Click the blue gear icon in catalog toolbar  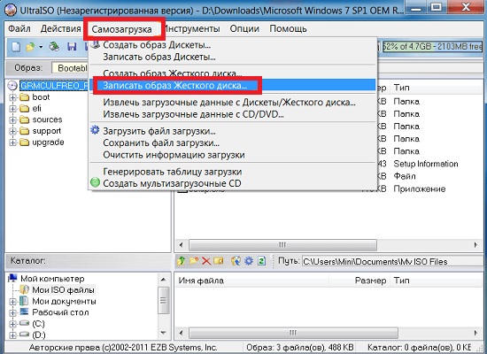[x=249, y=261]
